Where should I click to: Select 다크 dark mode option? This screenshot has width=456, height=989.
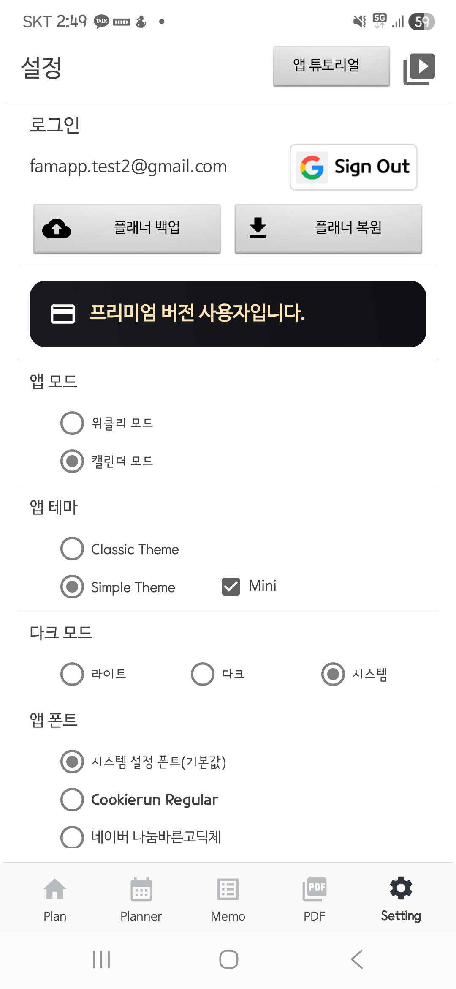pyautogui.click(x=203, y=674)
